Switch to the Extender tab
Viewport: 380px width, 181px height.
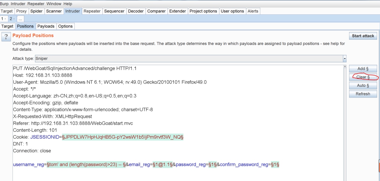177,11
